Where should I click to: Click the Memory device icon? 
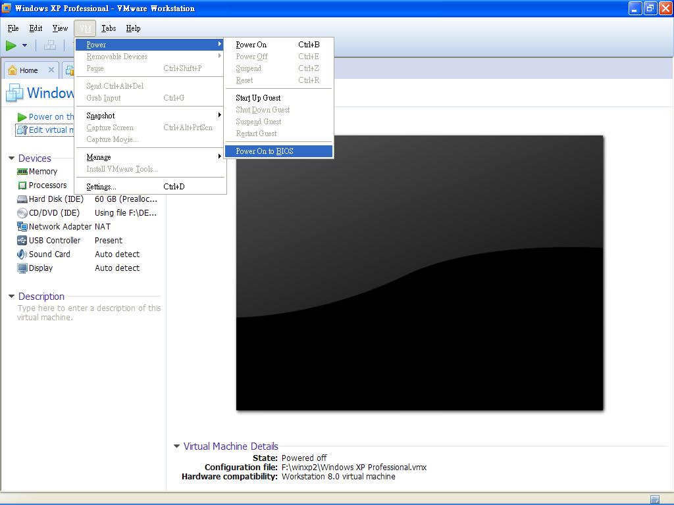pyautogui.click(x=22, y=172)
